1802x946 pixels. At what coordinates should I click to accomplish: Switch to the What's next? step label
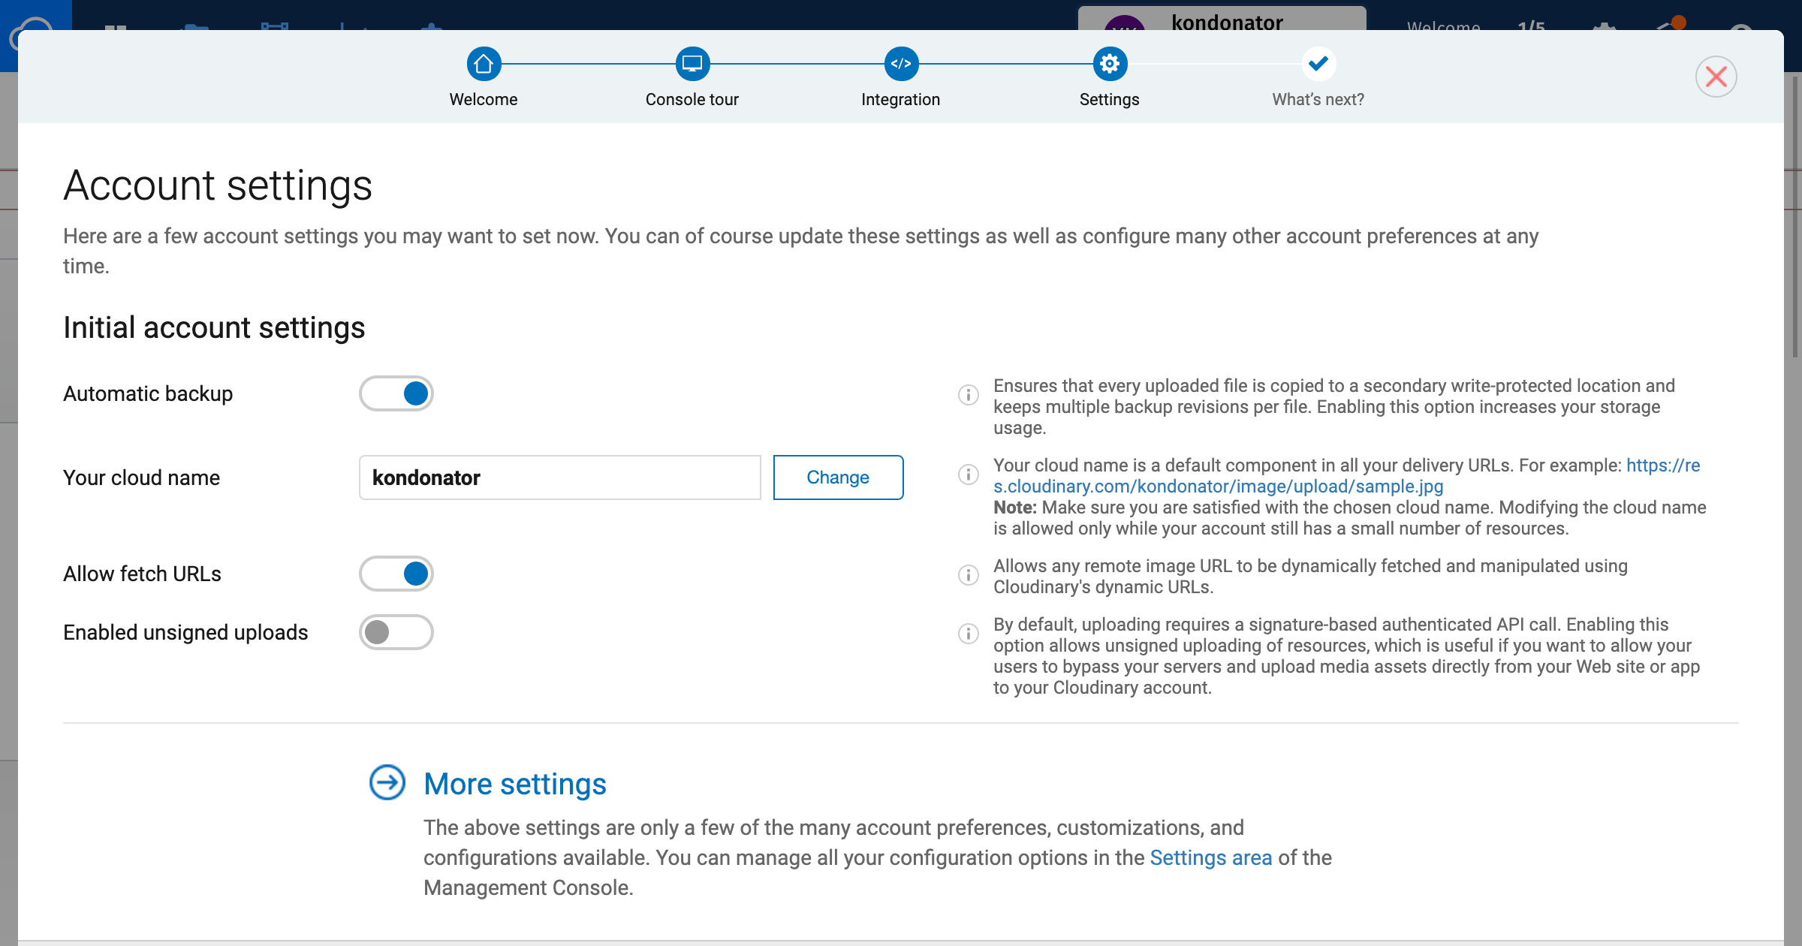[1318, 99]
